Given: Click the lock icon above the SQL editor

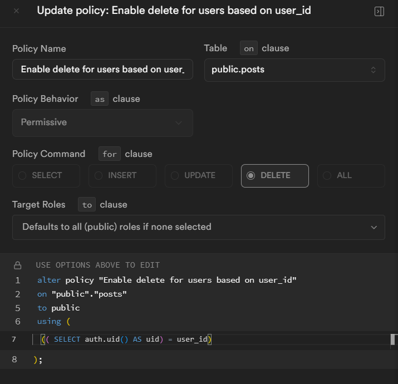Looking at the screenshot, I should tap(17, 265).
